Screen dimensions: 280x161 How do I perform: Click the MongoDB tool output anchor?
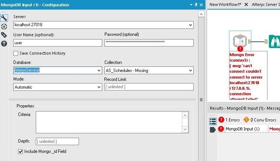coord(249,42)
